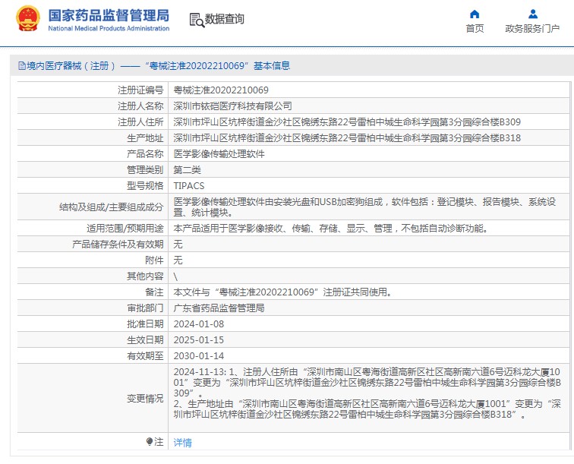Click the 注 label in last row
574x464 pixels.
tap(159, 442)
